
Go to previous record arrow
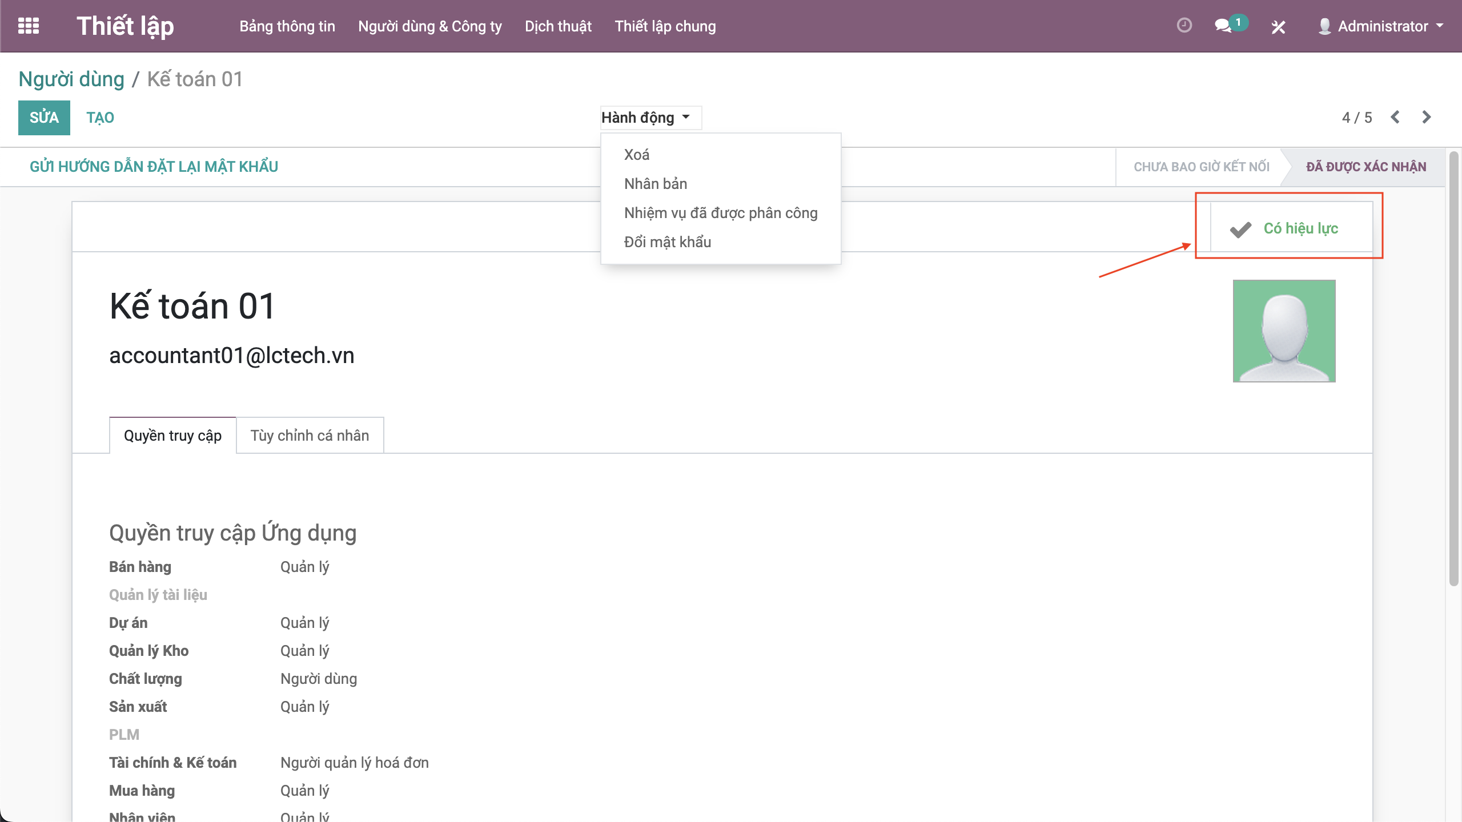tap(1395, 117)
